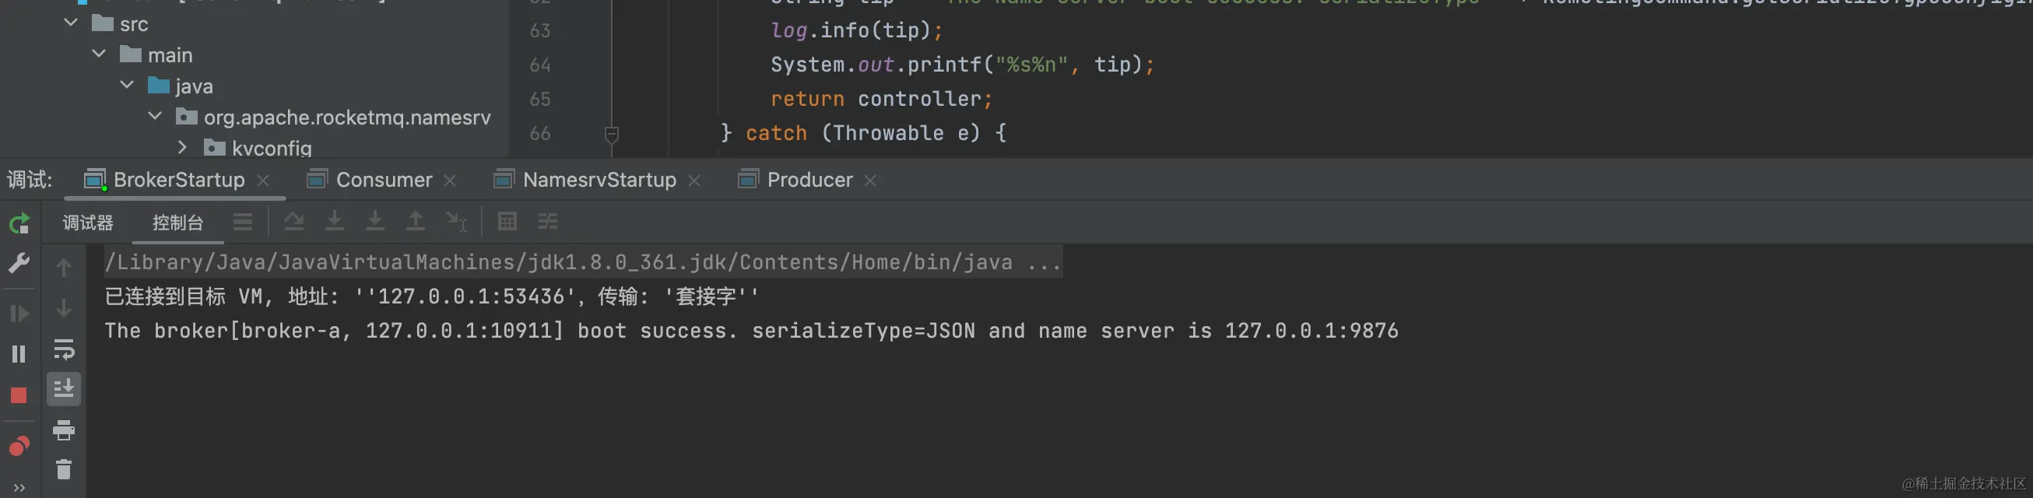Switch to 调试器 debugger tab

[89, 223]
